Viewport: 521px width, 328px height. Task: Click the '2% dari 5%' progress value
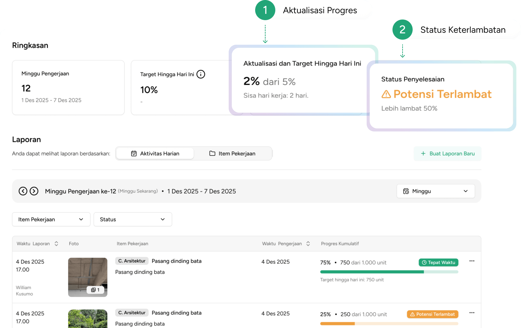pos(269,82)
